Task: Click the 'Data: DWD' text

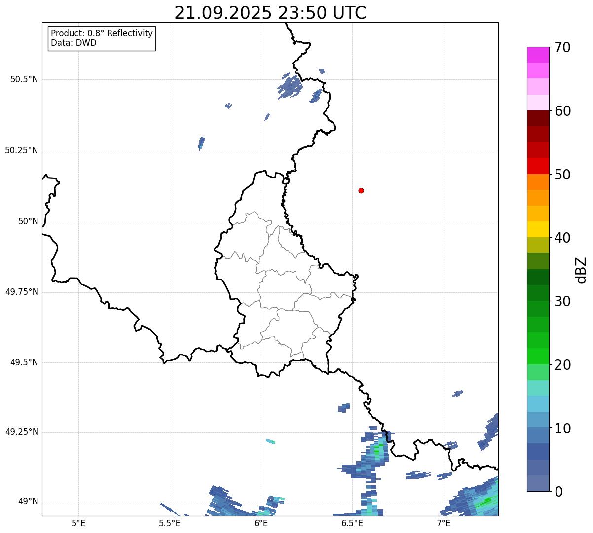Action: [74, 43]
